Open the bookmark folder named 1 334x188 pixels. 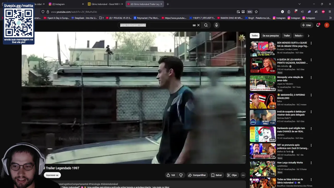click(x=102, y=18)
